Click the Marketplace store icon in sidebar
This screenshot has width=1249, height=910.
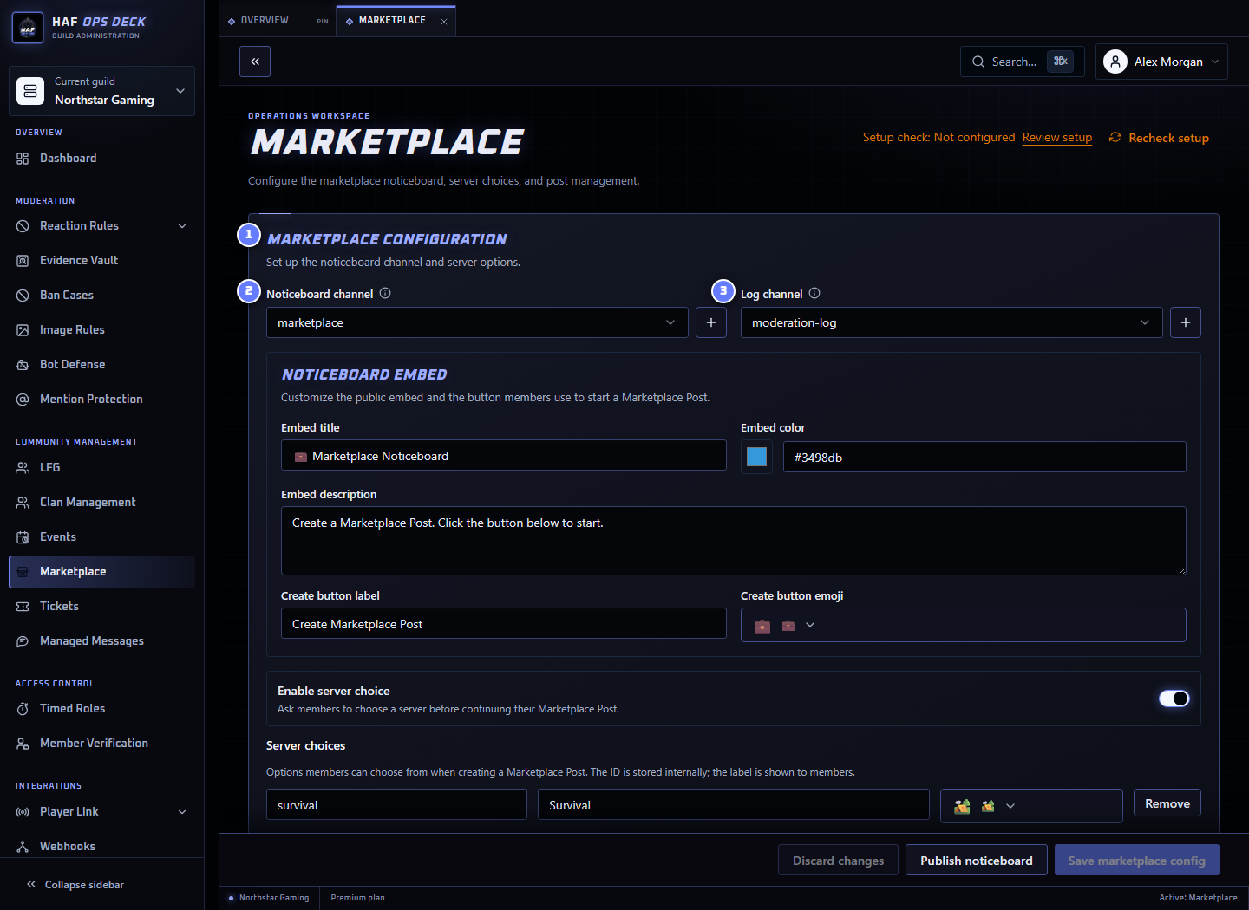(23, 572)
